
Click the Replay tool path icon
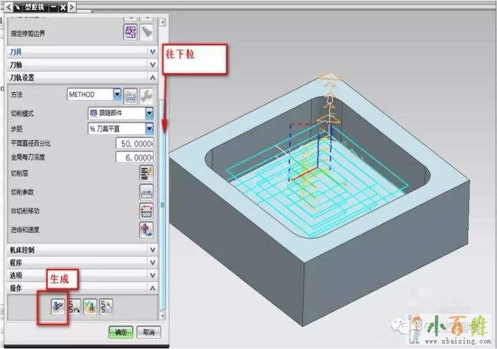tap(75, 307)
